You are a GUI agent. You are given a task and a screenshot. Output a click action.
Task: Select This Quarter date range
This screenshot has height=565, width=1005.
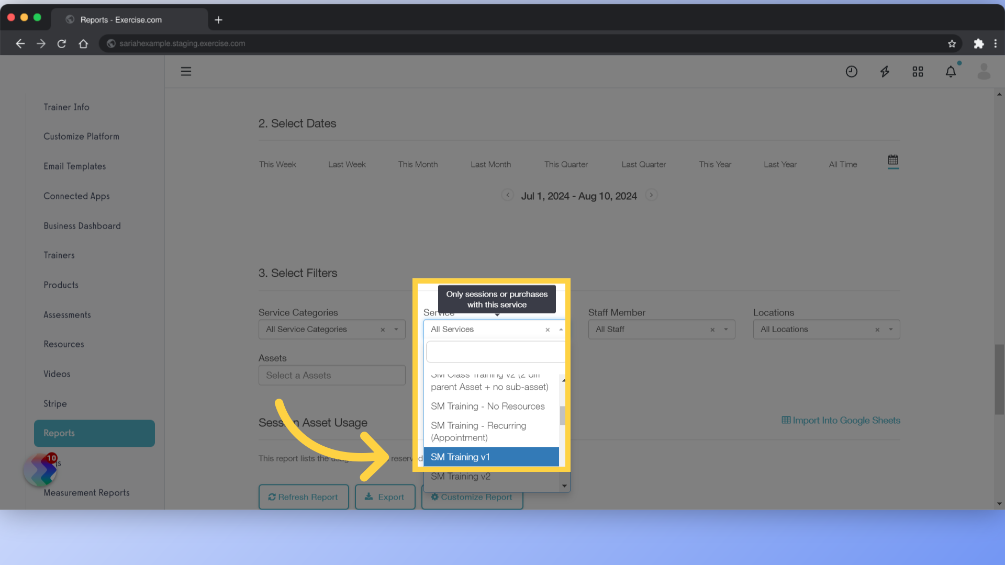click(566, 164)
